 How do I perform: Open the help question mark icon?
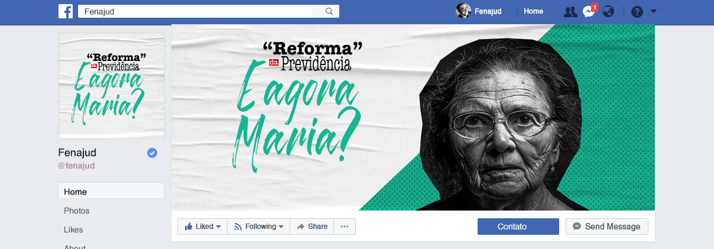click(637, 11)
